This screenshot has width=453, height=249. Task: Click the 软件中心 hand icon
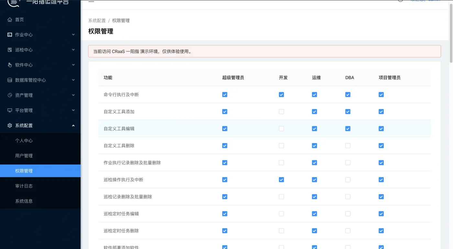[x=10, y=65]
